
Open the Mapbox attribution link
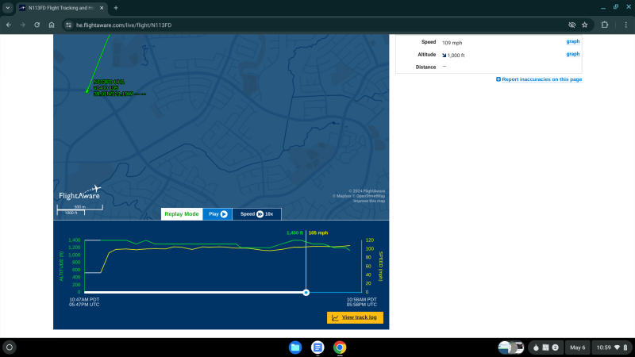[x=342, y=196]
